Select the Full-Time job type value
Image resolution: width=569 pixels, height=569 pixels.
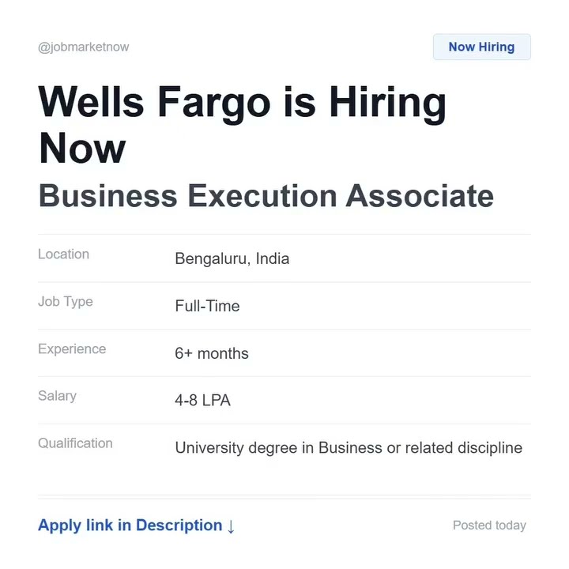point(207,306)
